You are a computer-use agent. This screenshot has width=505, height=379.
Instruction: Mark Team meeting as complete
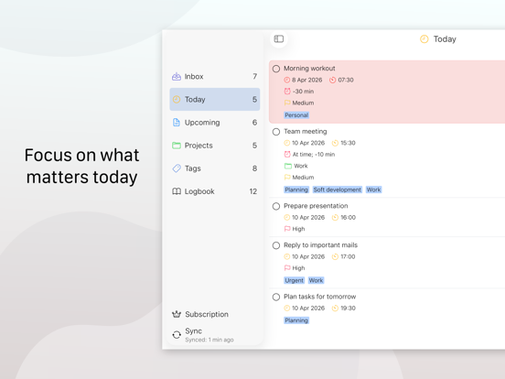point(276,132)
